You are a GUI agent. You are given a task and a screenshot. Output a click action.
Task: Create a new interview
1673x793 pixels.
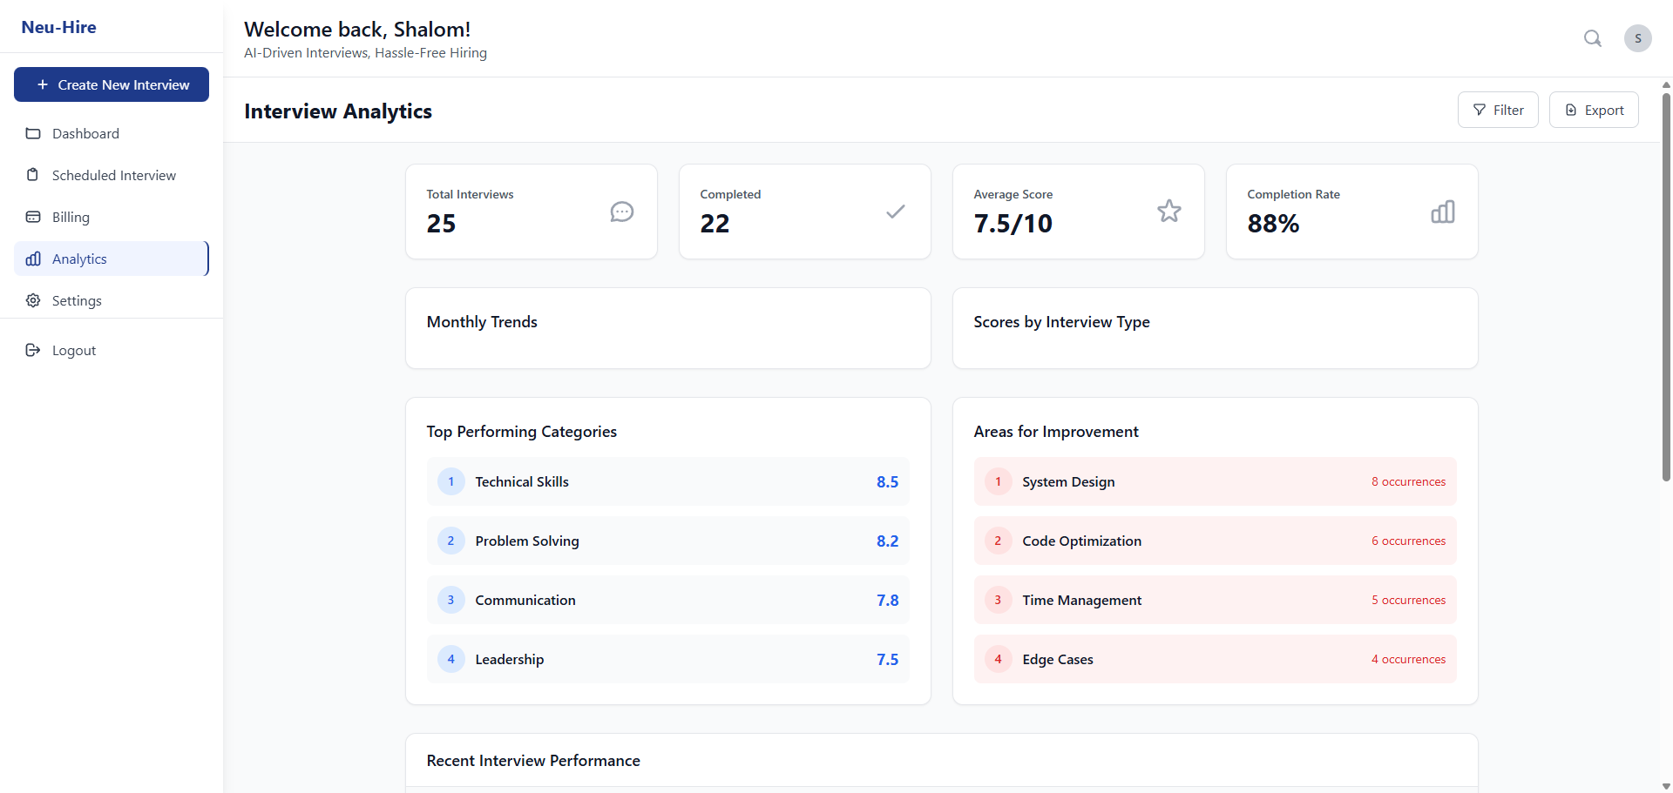coord(111,84)
